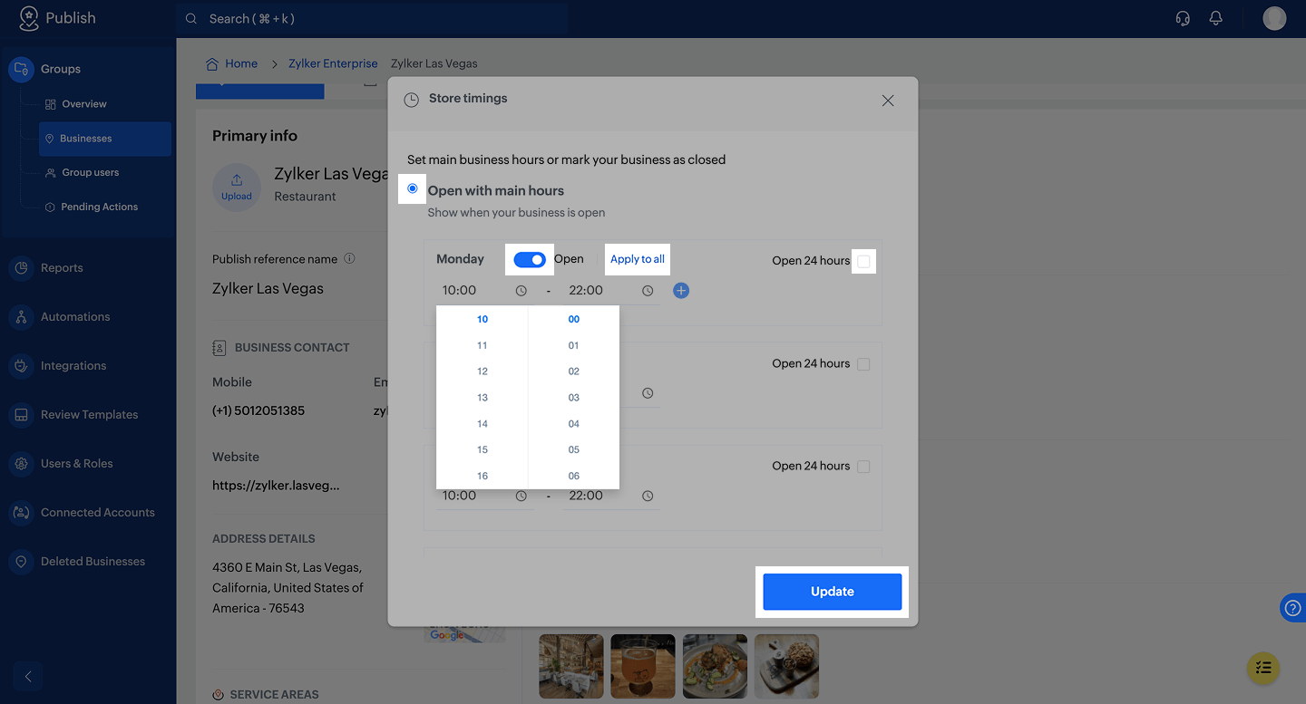
Task: Click the Reports sidebar icon
Action: 21,268
